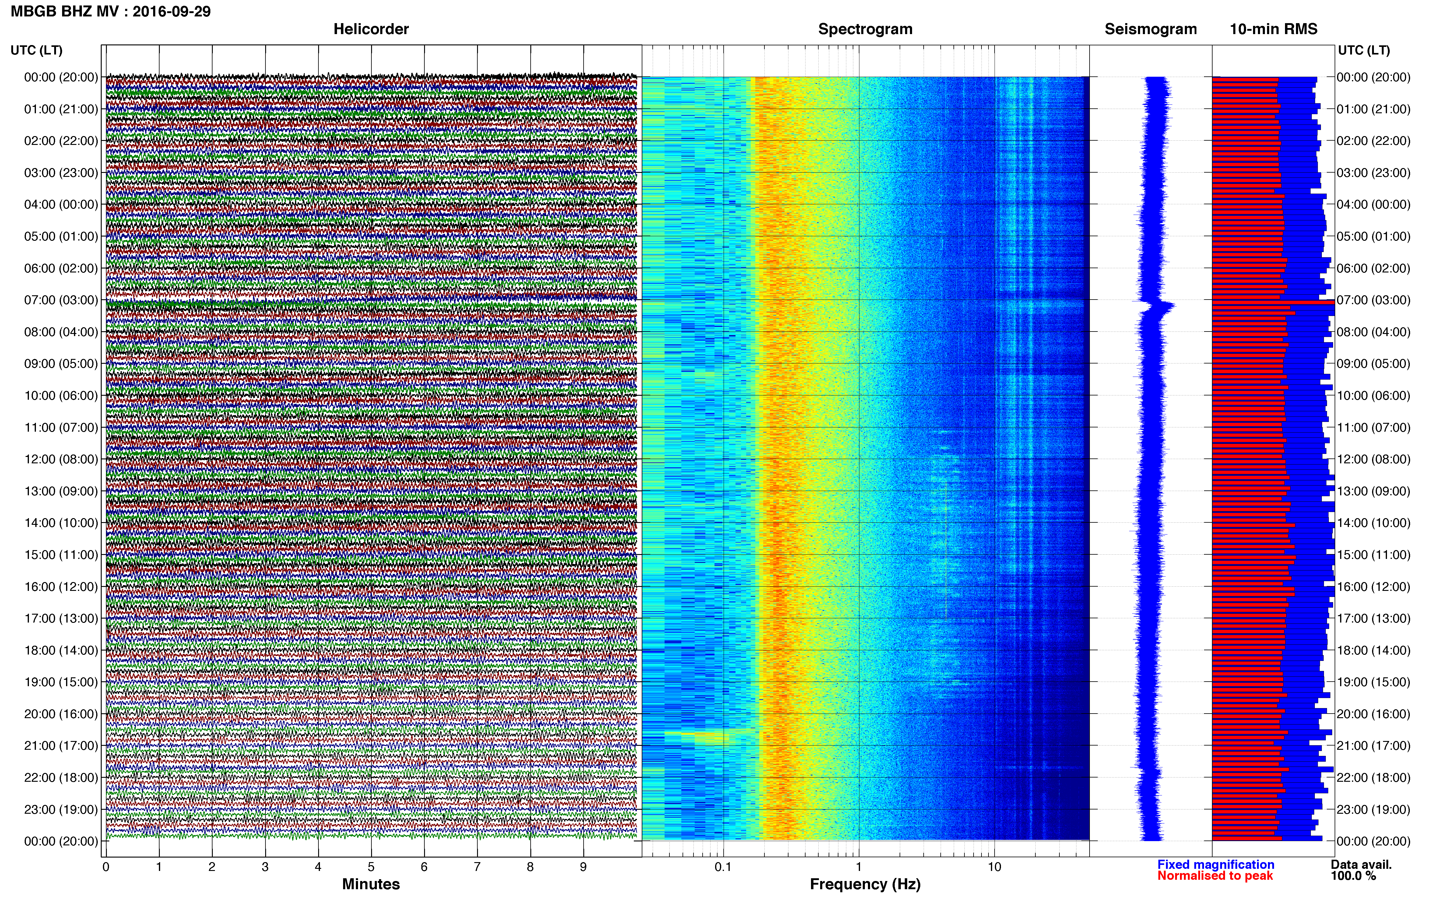Screen dimensions: 1443x902
Task: Click the 9 tick on the Minutes axis
Action: coord(583,867)
